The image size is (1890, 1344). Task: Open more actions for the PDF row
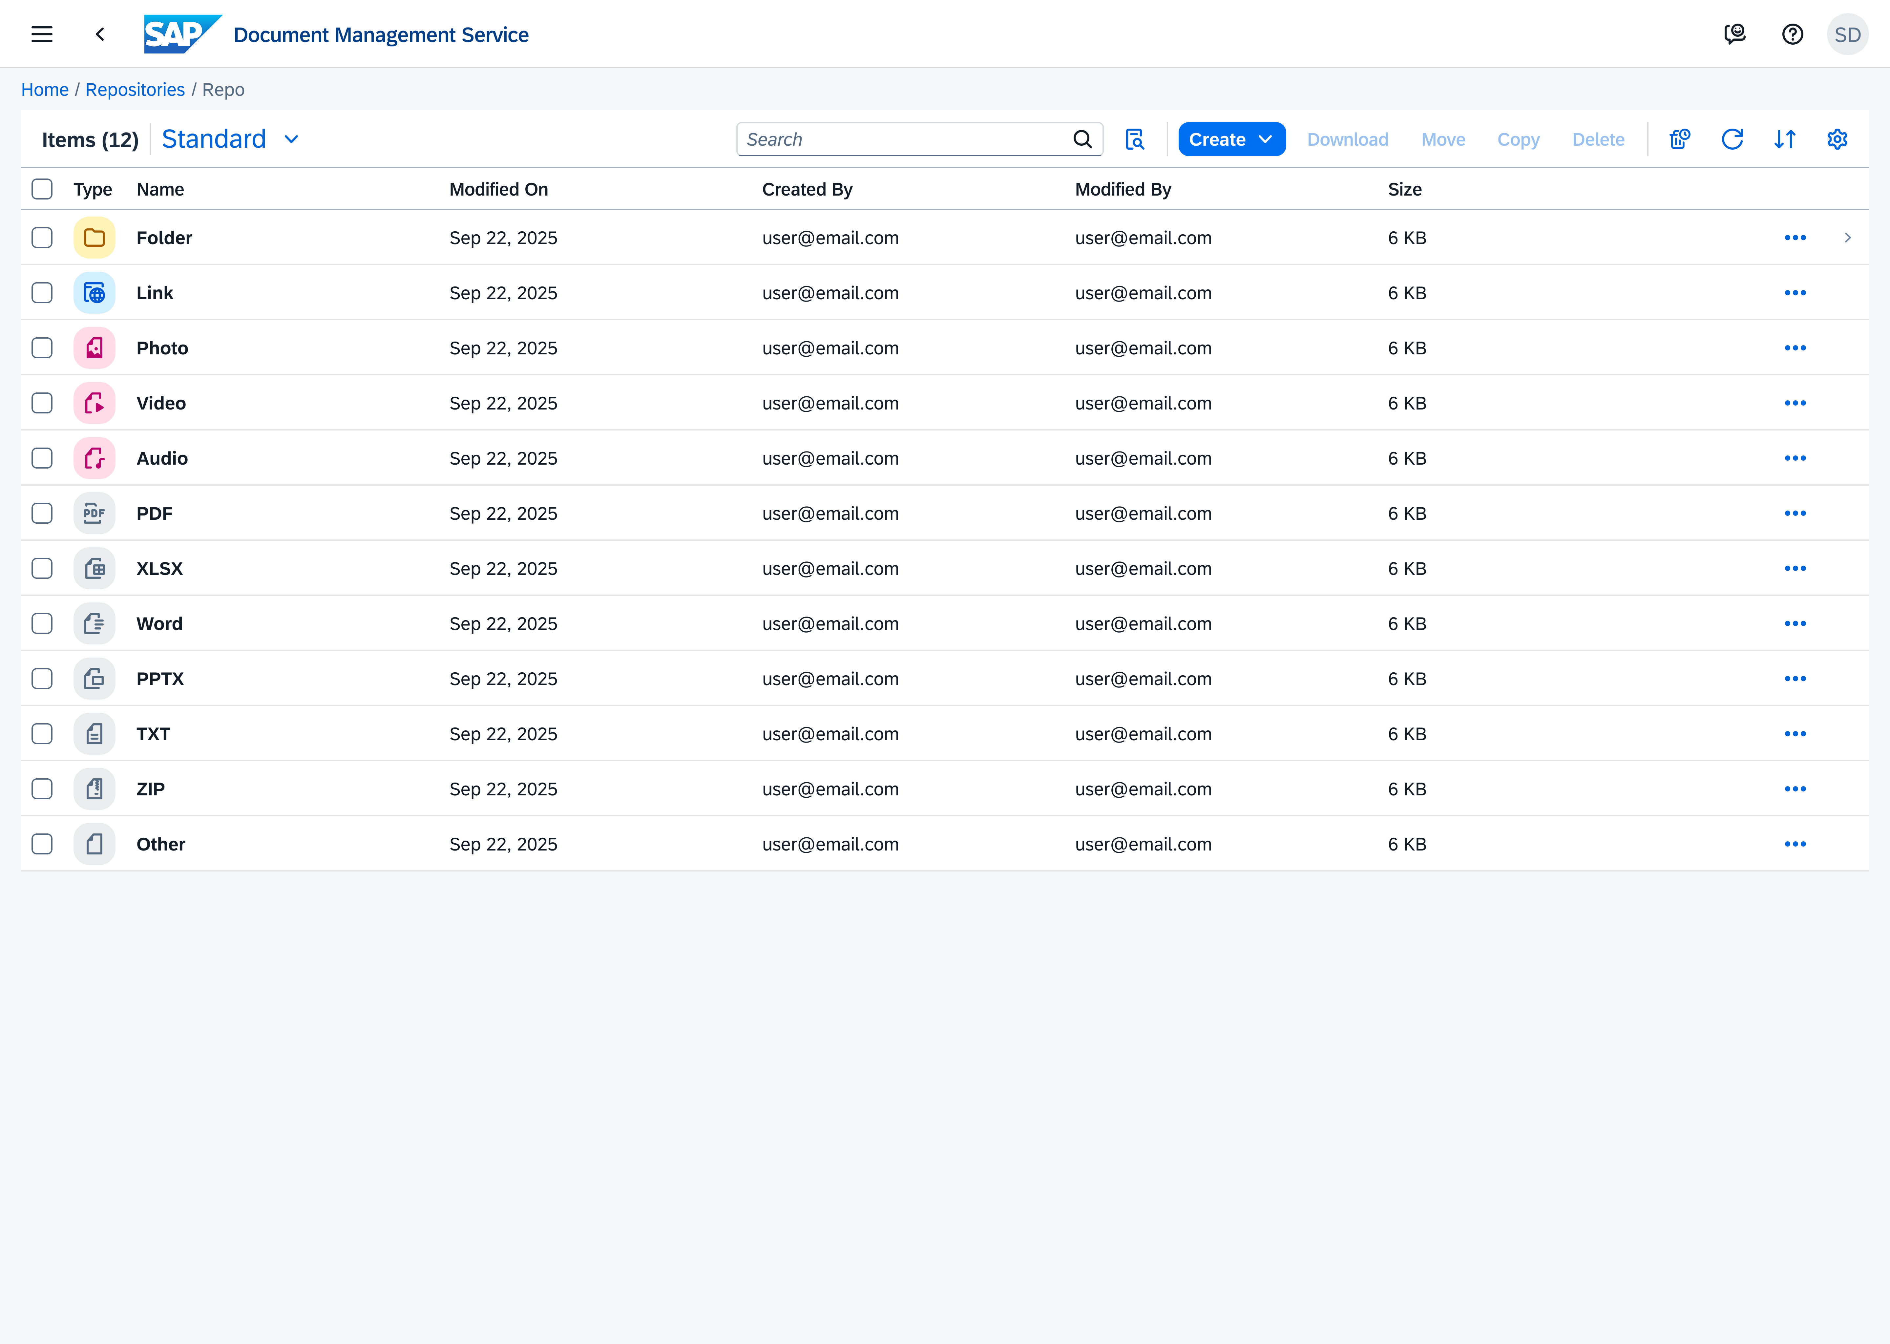pyautogui.click(x=1795, y=513)
